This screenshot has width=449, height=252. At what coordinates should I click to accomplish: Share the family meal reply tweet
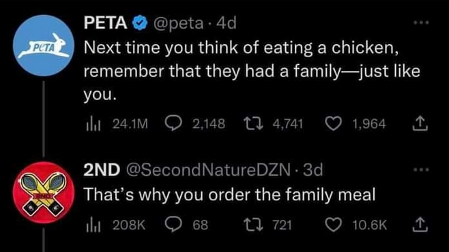pyautogui.click(x=420, y=224)
